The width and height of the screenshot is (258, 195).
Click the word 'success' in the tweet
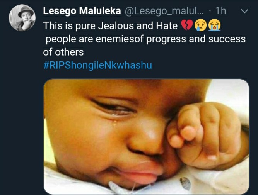pos(227,39)
